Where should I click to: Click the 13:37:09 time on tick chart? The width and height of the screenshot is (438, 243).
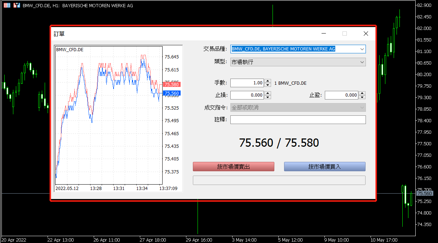[x=169, y=188]
